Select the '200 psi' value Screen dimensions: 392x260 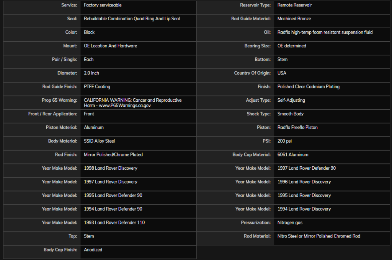click(x=284, y=141)
